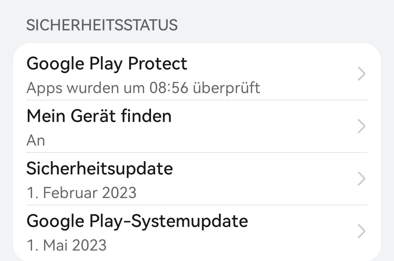Tap the chevron beside Google Play-Systemupdate

pyautogui.click(x=361, y=231)
